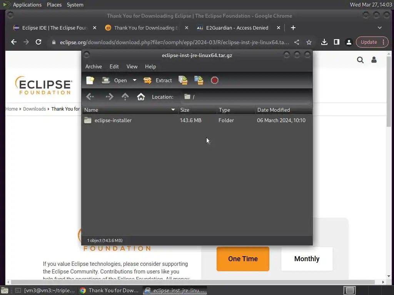Open the System menu in top panel

coord(75,5)
